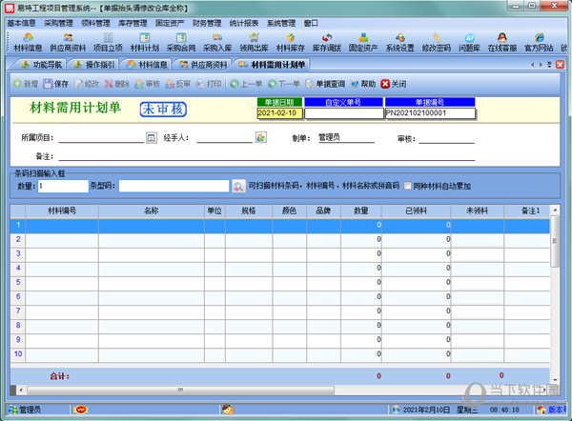Click 打印 print button
The image size is (572, 421).
[209, 84]
